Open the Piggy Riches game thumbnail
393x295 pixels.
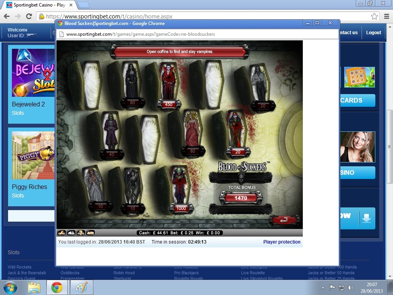tap(33, 156)
